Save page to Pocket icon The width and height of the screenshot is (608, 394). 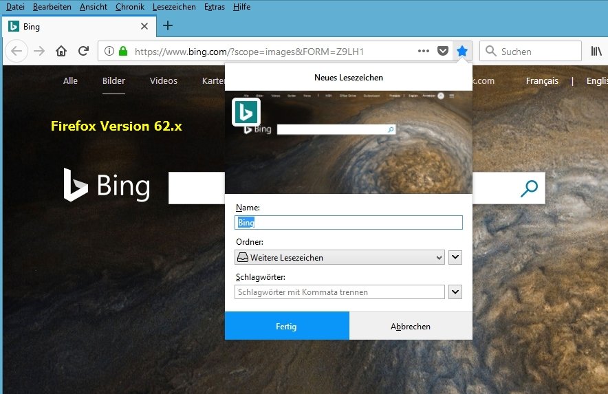click(443, 51)
